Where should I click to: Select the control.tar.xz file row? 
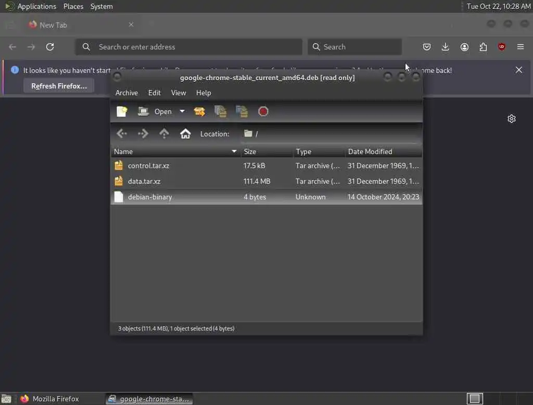click(266, 166)
